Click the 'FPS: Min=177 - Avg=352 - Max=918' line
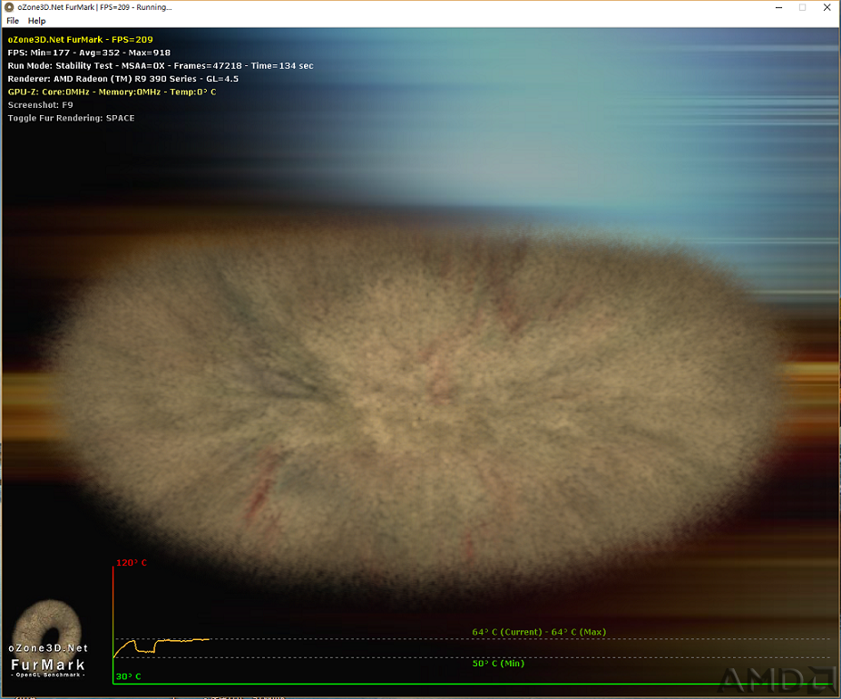The image size is (841, 699). click(x=89, y=53)
